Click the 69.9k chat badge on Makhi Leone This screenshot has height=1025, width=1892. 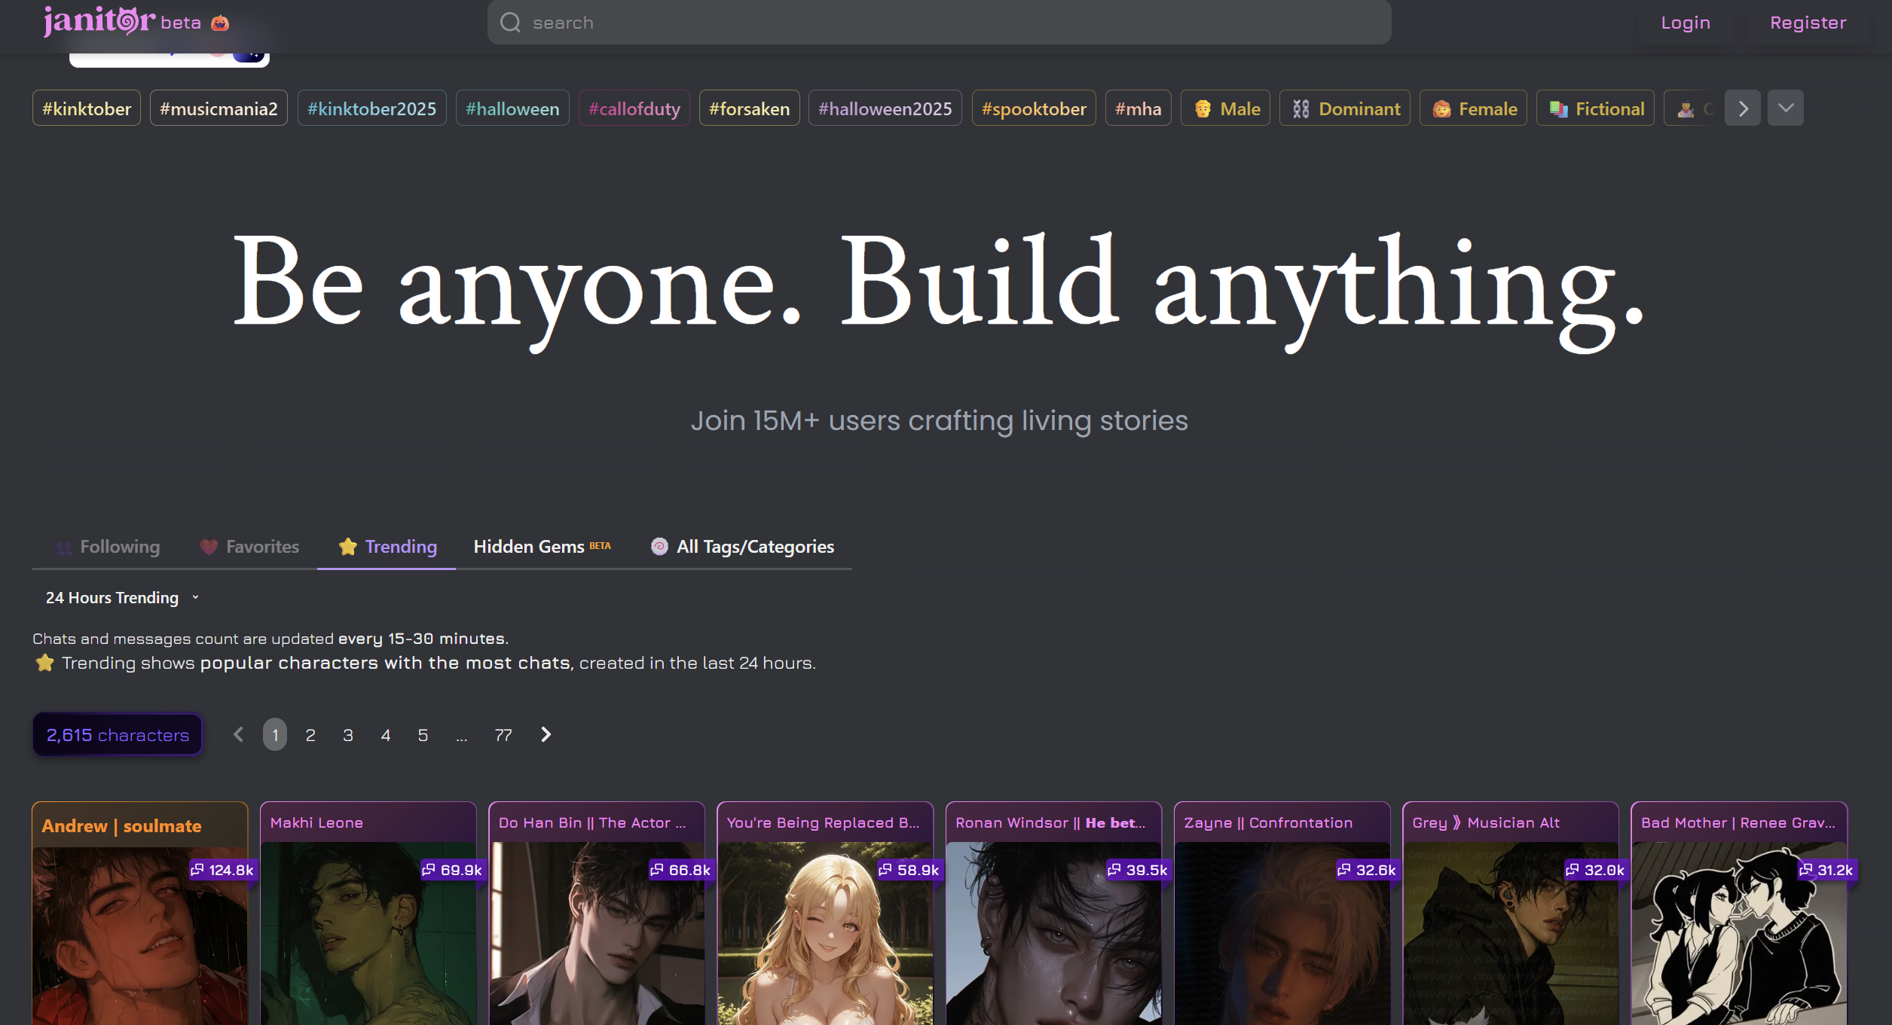point(452,870)
